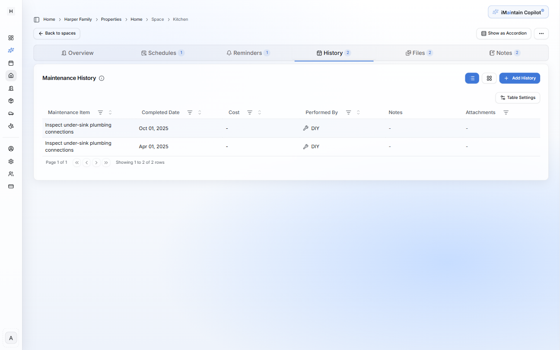Open the vehicles car icon in the sidebar
Image resolution: width=560 pixels, height=350 pixels.
click(x=11, y=113)
